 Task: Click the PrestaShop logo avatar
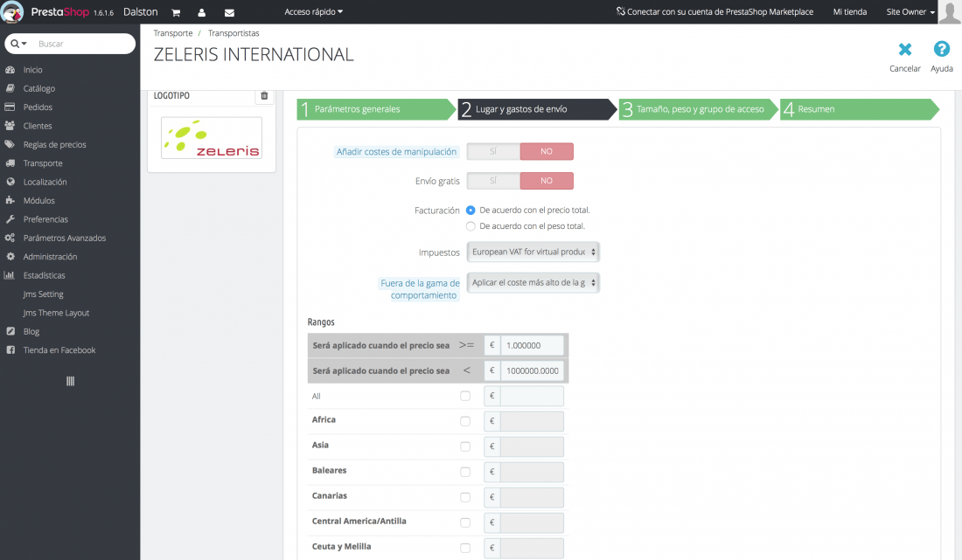(x=12, y=11)
